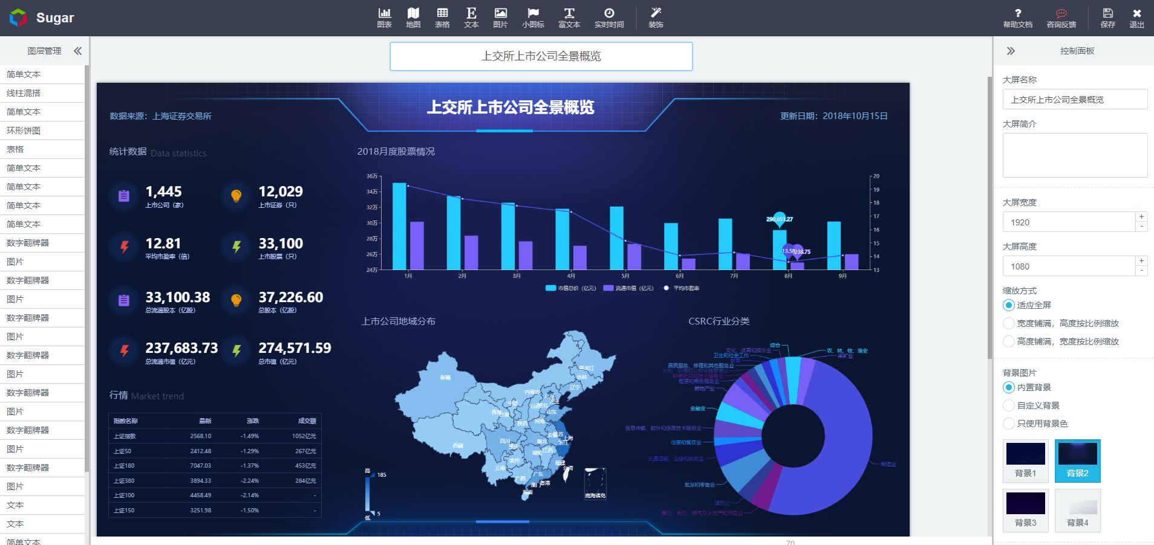The image size is (1154, 545).
Task: Click the Sugar logo
Action: (42, 18)
